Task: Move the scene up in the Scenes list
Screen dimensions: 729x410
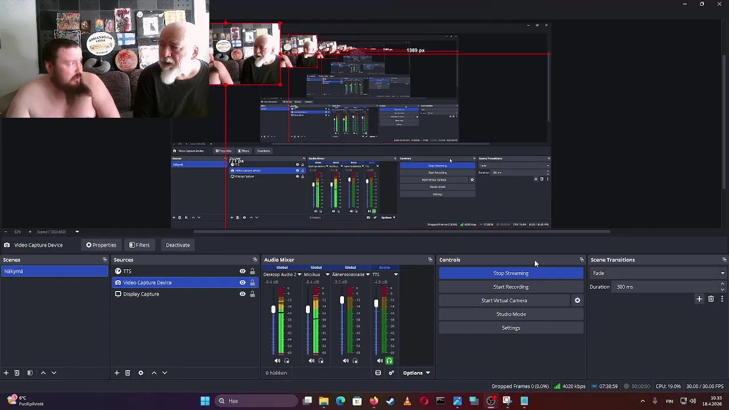Action: point(43,372)
